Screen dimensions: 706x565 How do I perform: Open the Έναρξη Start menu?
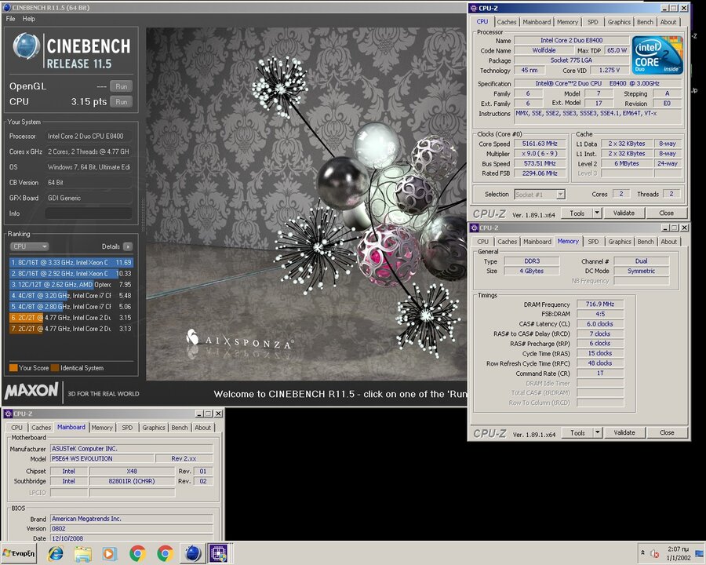click(x=19, y=553)
